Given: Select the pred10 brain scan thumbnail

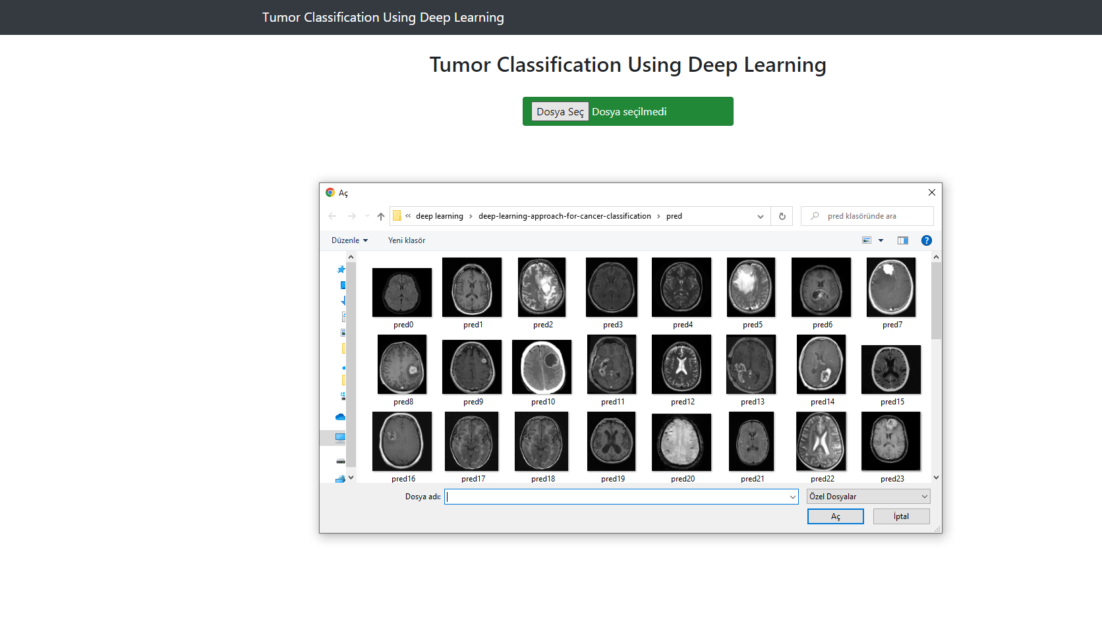Looking at the screenshot, I should click(541, 366).
